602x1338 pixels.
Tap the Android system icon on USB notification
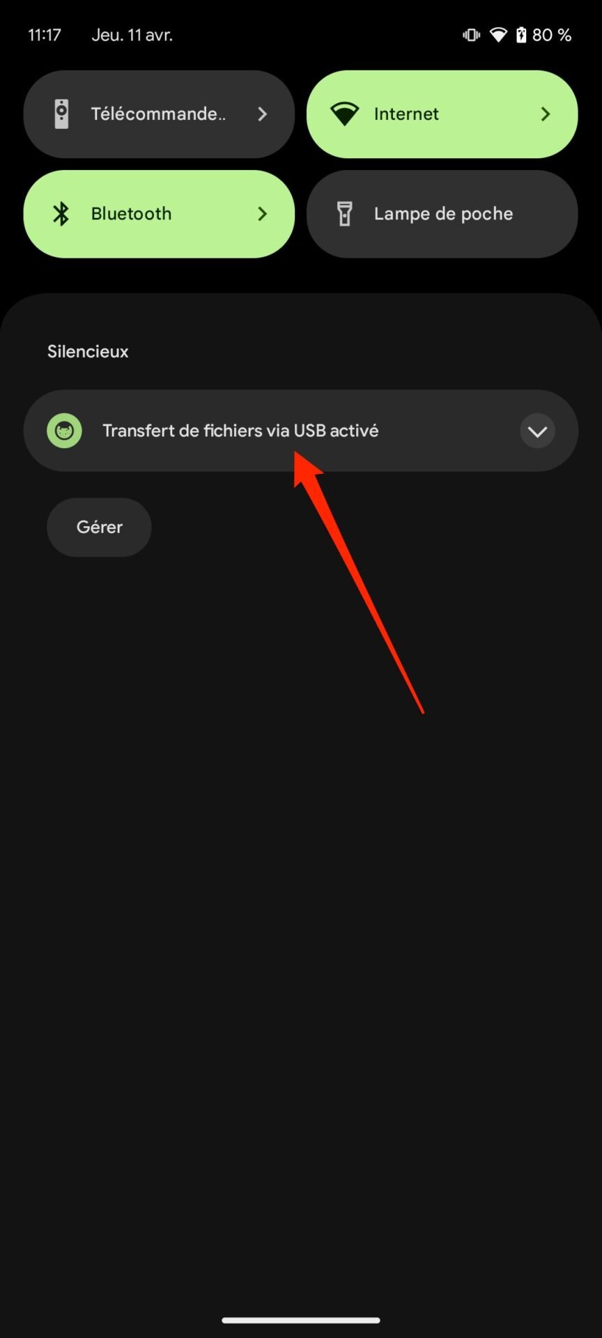click(x=64, y=431)
